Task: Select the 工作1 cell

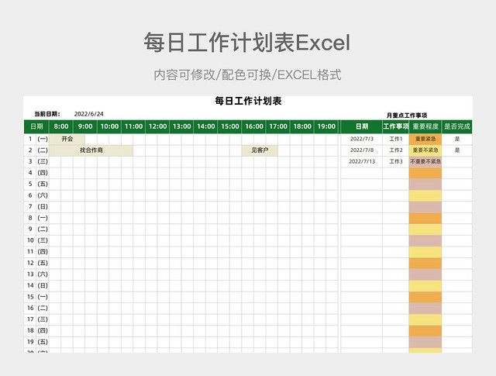Action: (x=396, y=139)
